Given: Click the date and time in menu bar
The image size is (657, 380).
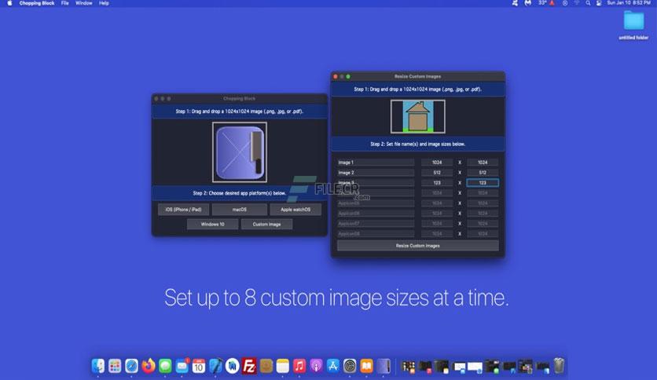Looking at the screenshot, I should coord(629,3).
